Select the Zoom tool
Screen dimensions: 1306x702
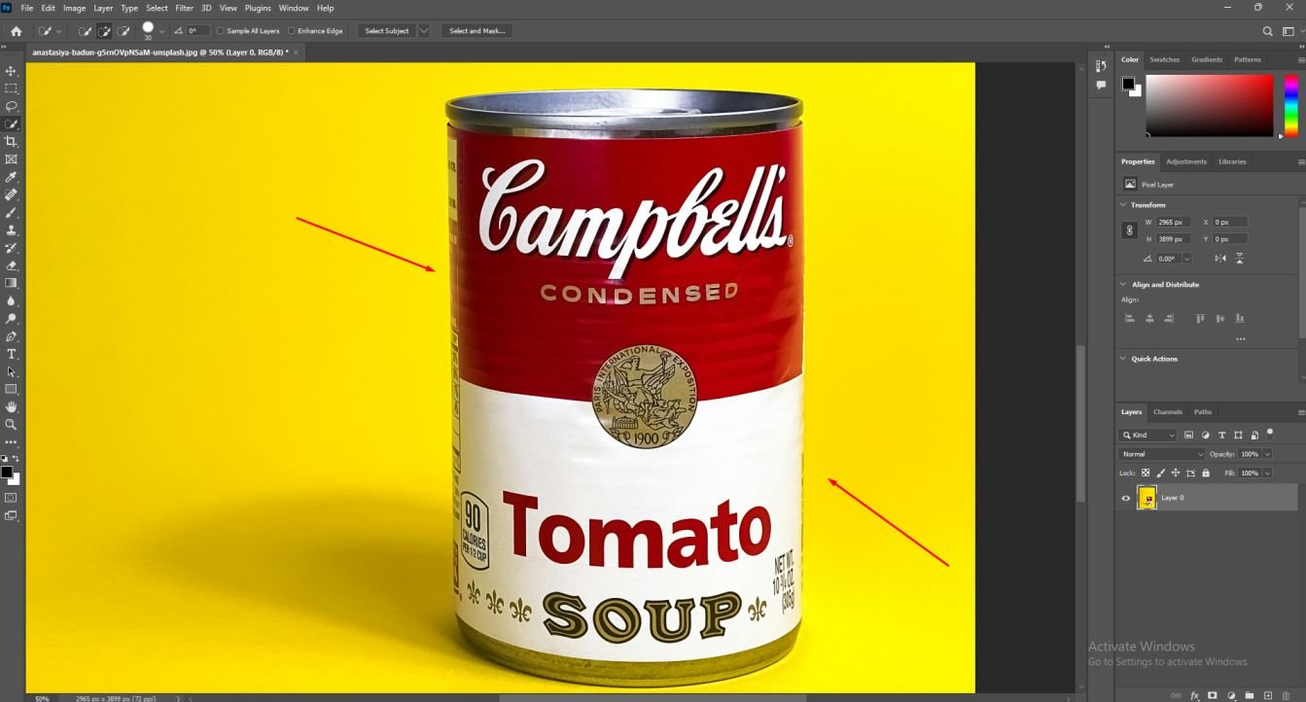pyautogui.click(x=12, y=424)
